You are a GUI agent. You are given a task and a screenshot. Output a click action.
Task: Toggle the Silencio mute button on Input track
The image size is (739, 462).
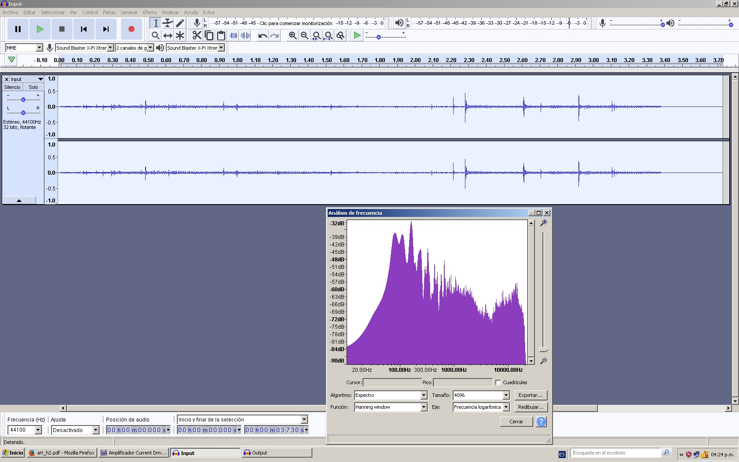click(12, 87)
